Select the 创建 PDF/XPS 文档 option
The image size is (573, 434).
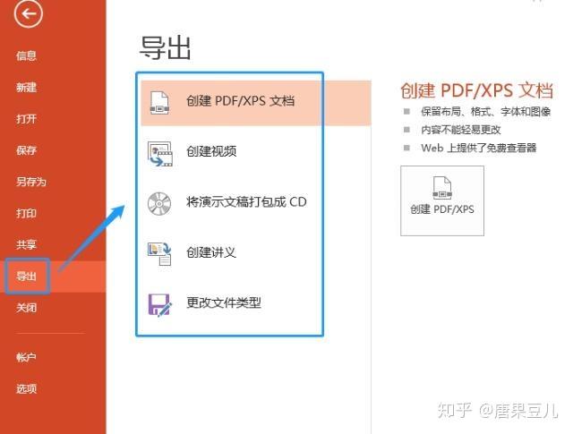click(x=256, y=103)
